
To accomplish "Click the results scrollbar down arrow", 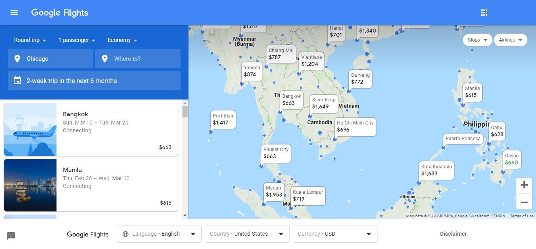I will [x=185, y=215].
